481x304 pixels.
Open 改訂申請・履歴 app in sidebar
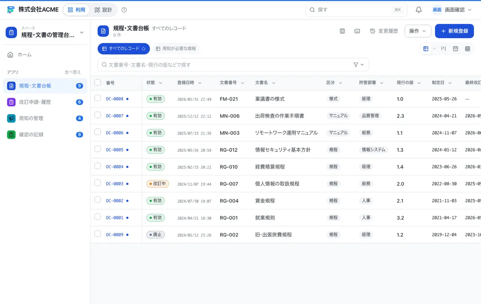pyautogui.click(x=45, y=102)
